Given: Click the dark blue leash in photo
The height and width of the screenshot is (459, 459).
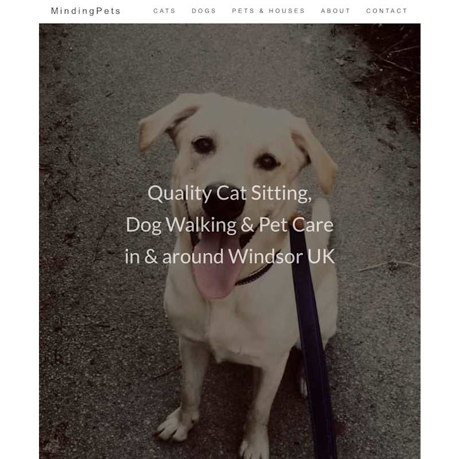Looking at the screenshot, I should 312,337.
